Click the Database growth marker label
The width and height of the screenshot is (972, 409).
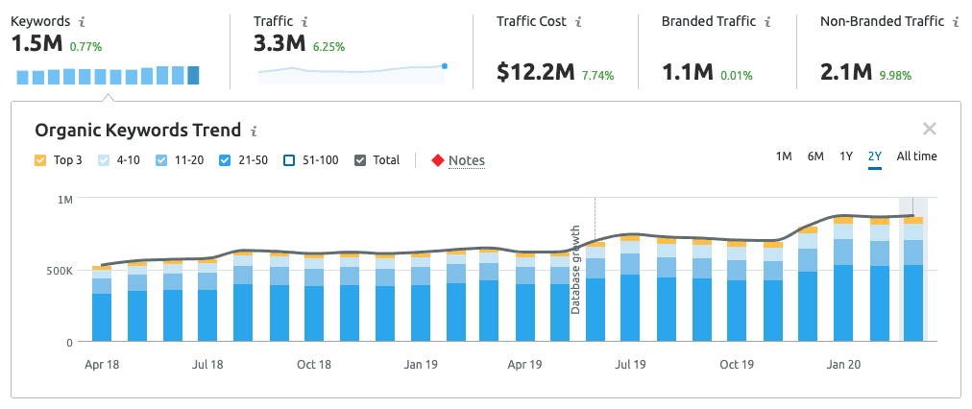[575, 270]
